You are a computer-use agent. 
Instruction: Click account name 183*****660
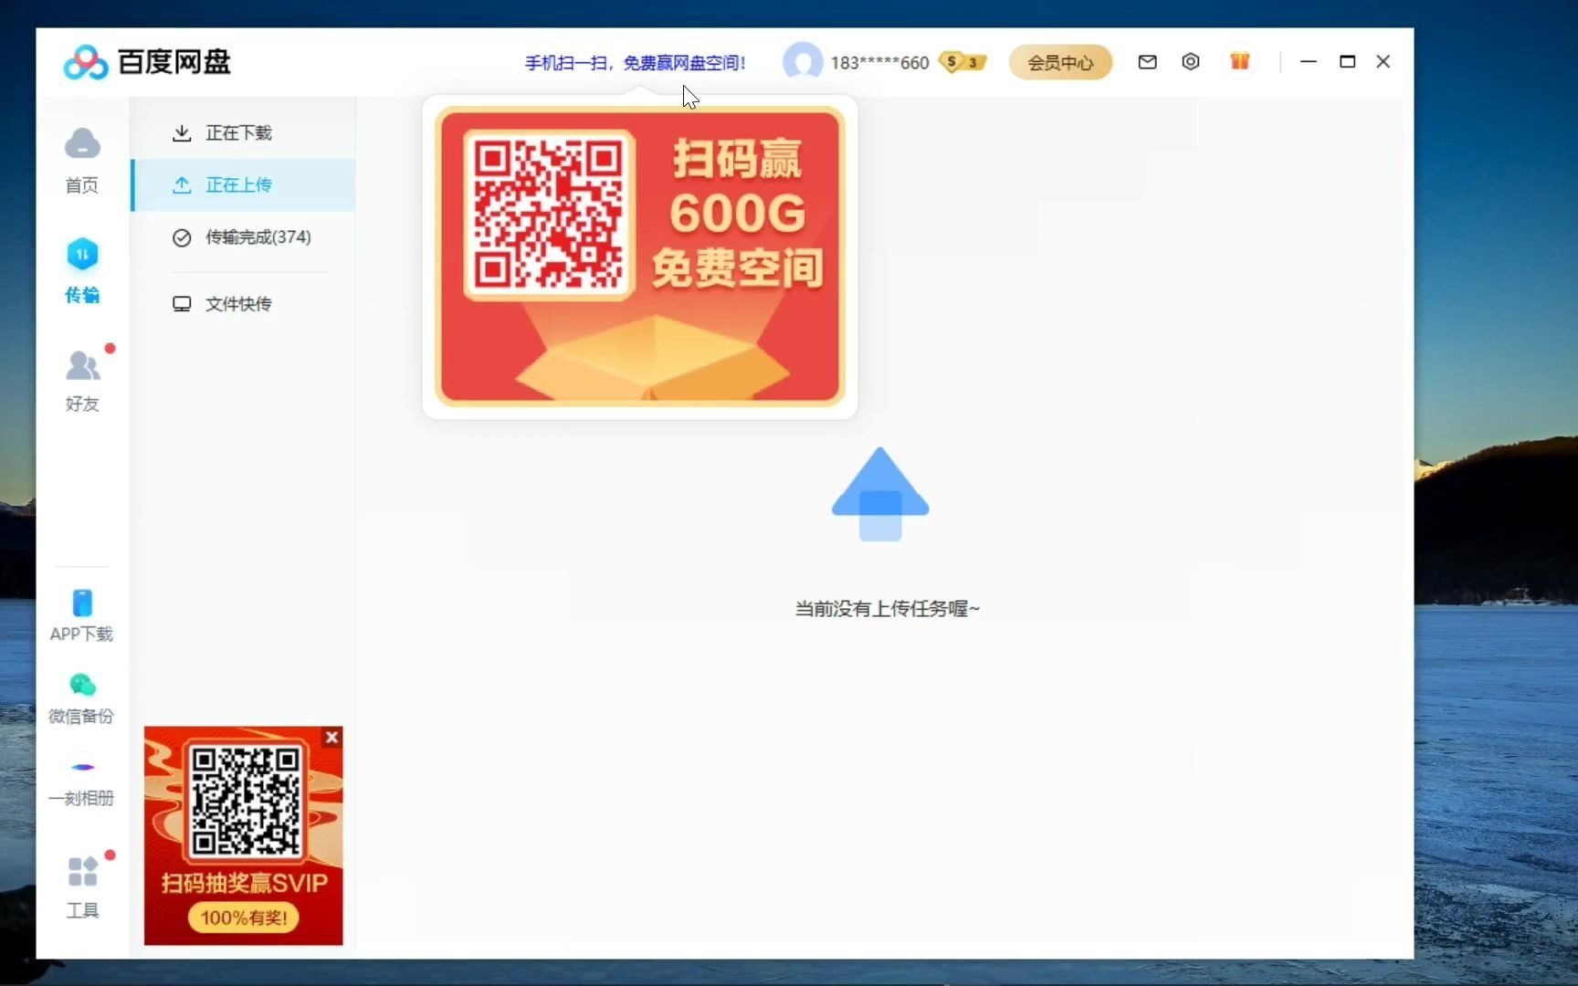tap(879, 63)
